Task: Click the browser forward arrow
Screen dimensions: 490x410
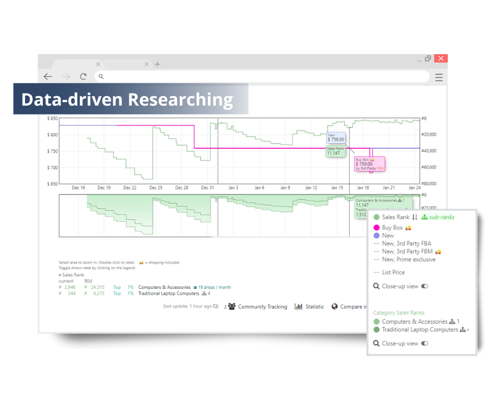Action: (x=66, y=76)
